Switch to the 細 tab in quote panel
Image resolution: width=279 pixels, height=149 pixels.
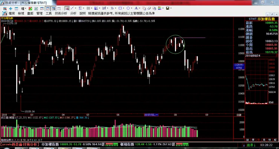[247, 140]
